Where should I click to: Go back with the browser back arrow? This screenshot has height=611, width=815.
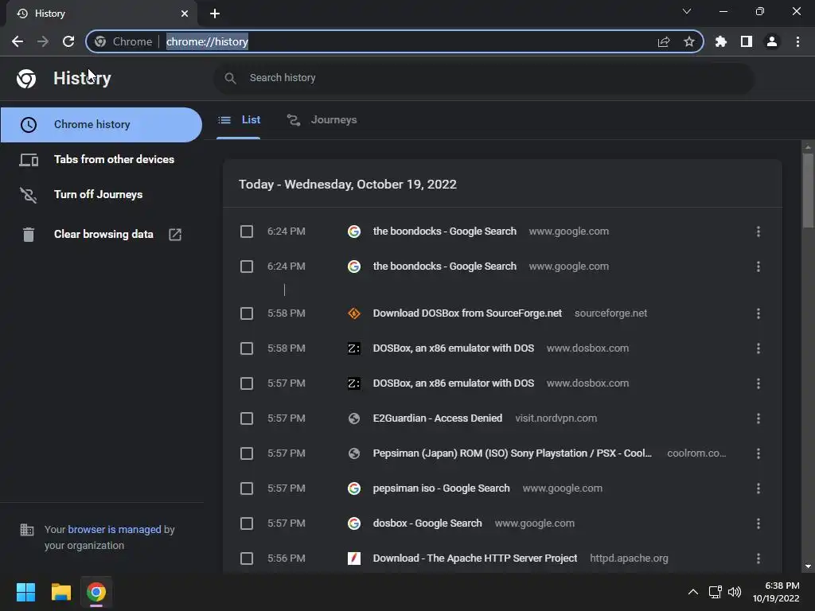(x=18, y=41)
